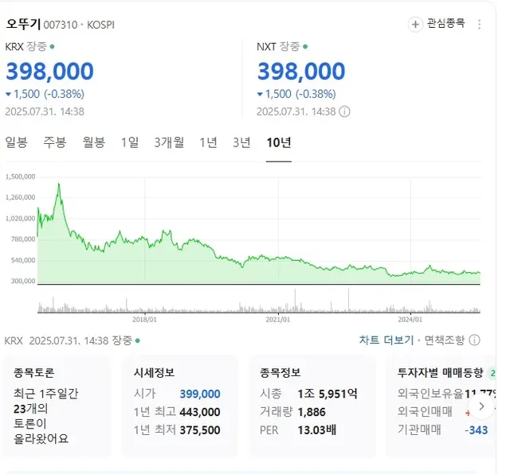The image size is (510, 474).
Task: Click the plus icon beside 관심종목
Action: [415, 25]
